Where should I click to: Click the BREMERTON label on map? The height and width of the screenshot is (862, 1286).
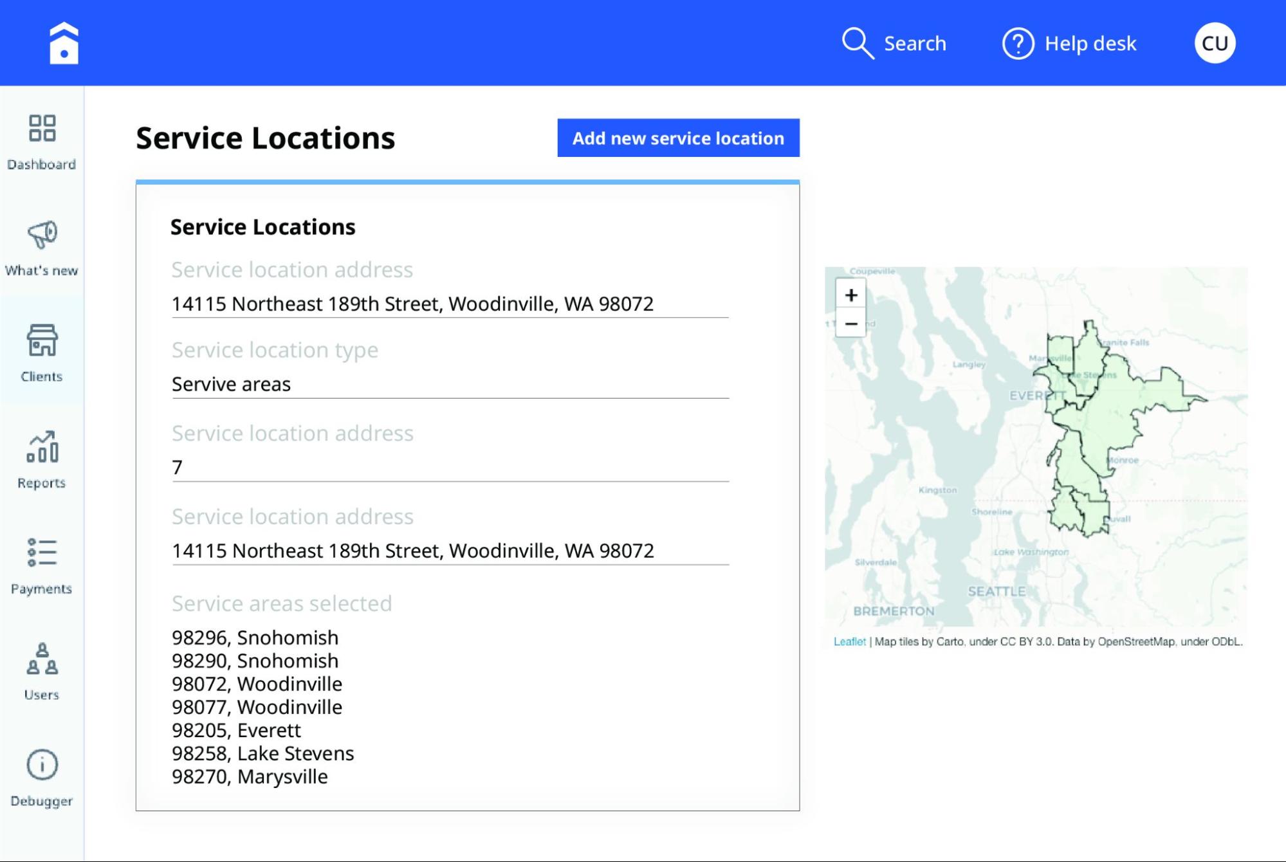click(894, 611)
